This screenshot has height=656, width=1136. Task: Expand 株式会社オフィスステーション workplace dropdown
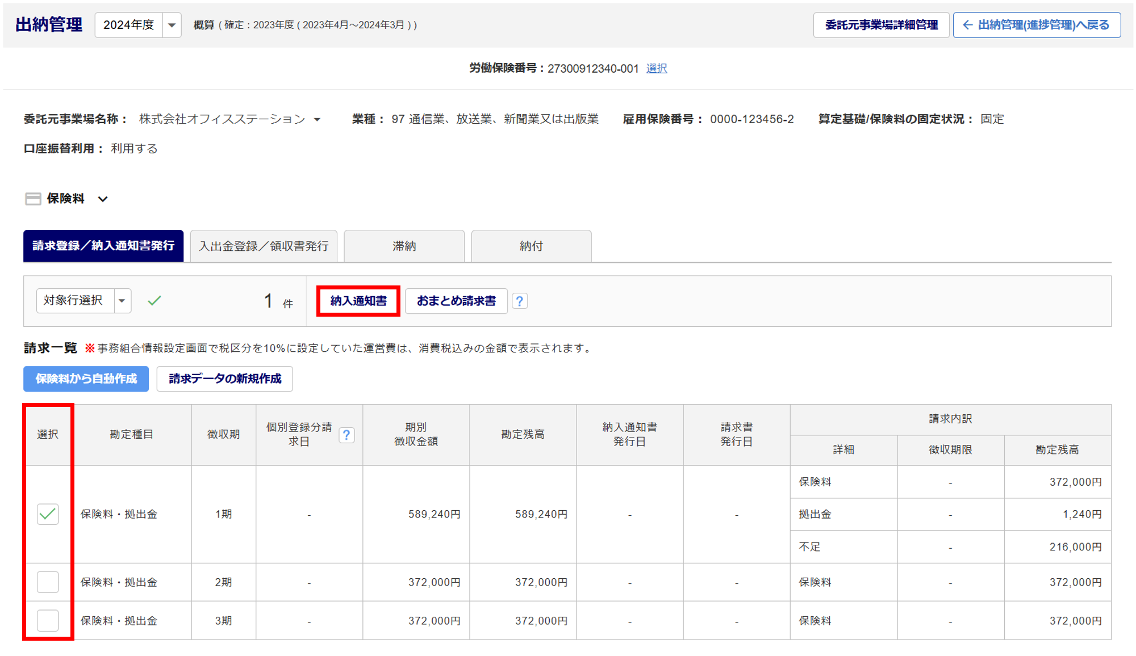pyautogui.click(x=317, y=120)
